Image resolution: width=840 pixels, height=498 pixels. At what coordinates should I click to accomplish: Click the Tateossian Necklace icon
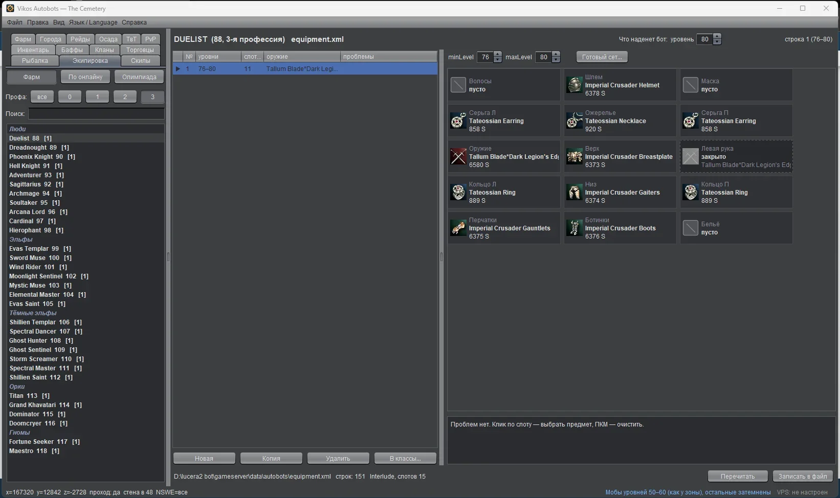pos(574,121)
